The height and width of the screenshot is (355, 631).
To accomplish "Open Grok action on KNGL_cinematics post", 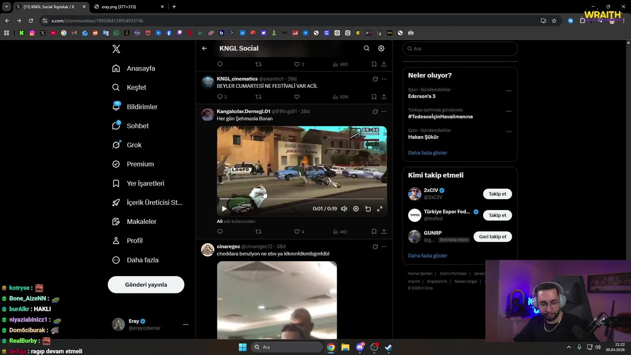I will [375, 79].
